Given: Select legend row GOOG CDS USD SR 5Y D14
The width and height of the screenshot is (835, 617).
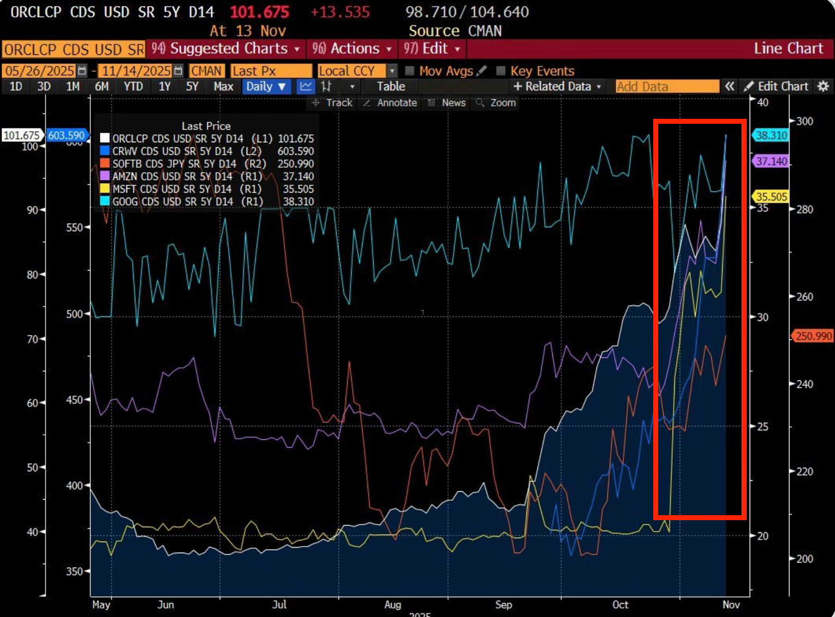Looking at the screenshot, I should point(207,201).
